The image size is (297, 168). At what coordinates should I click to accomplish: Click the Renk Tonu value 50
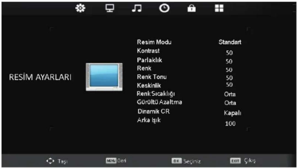[x=229, y=78]
